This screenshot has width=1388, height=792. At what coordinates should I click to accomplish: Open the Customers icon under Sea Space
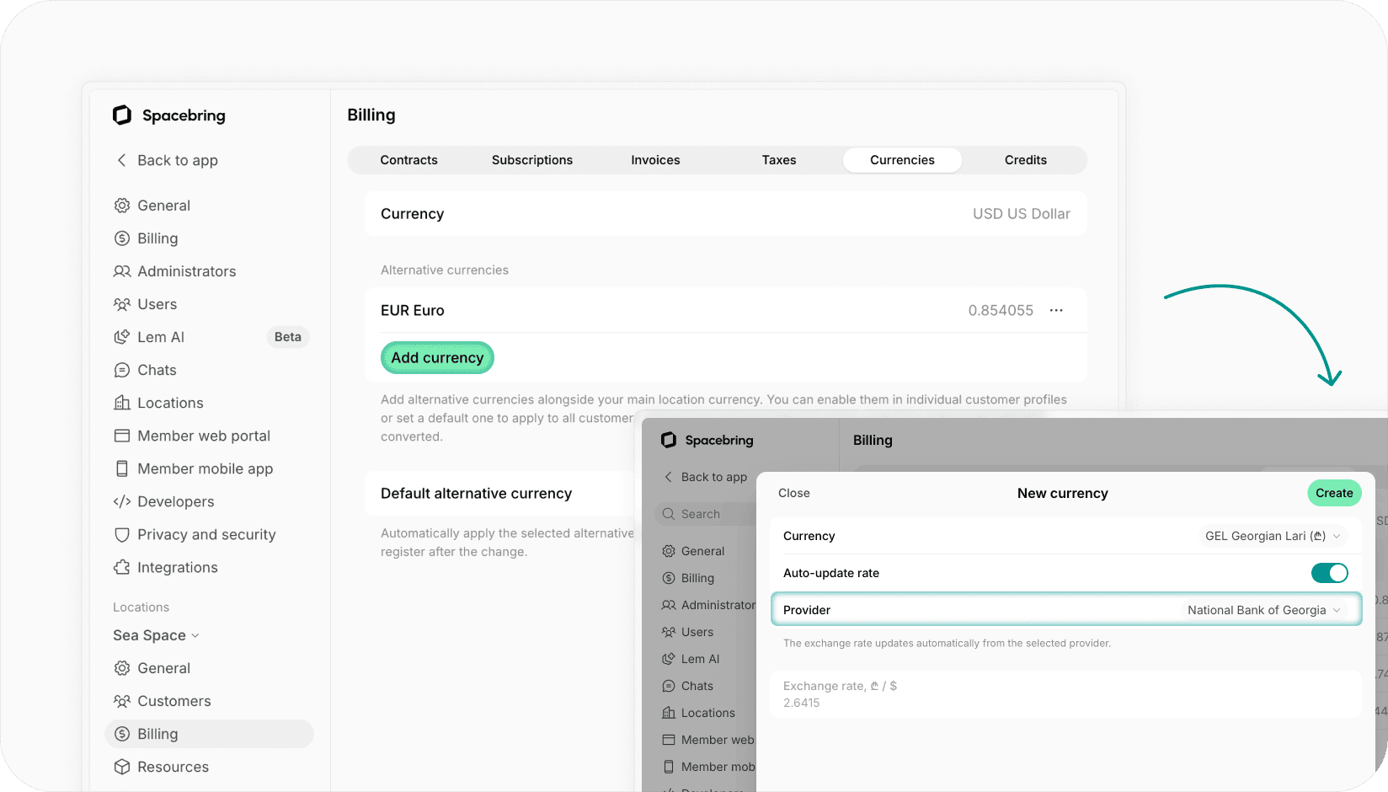click(122, 701)
